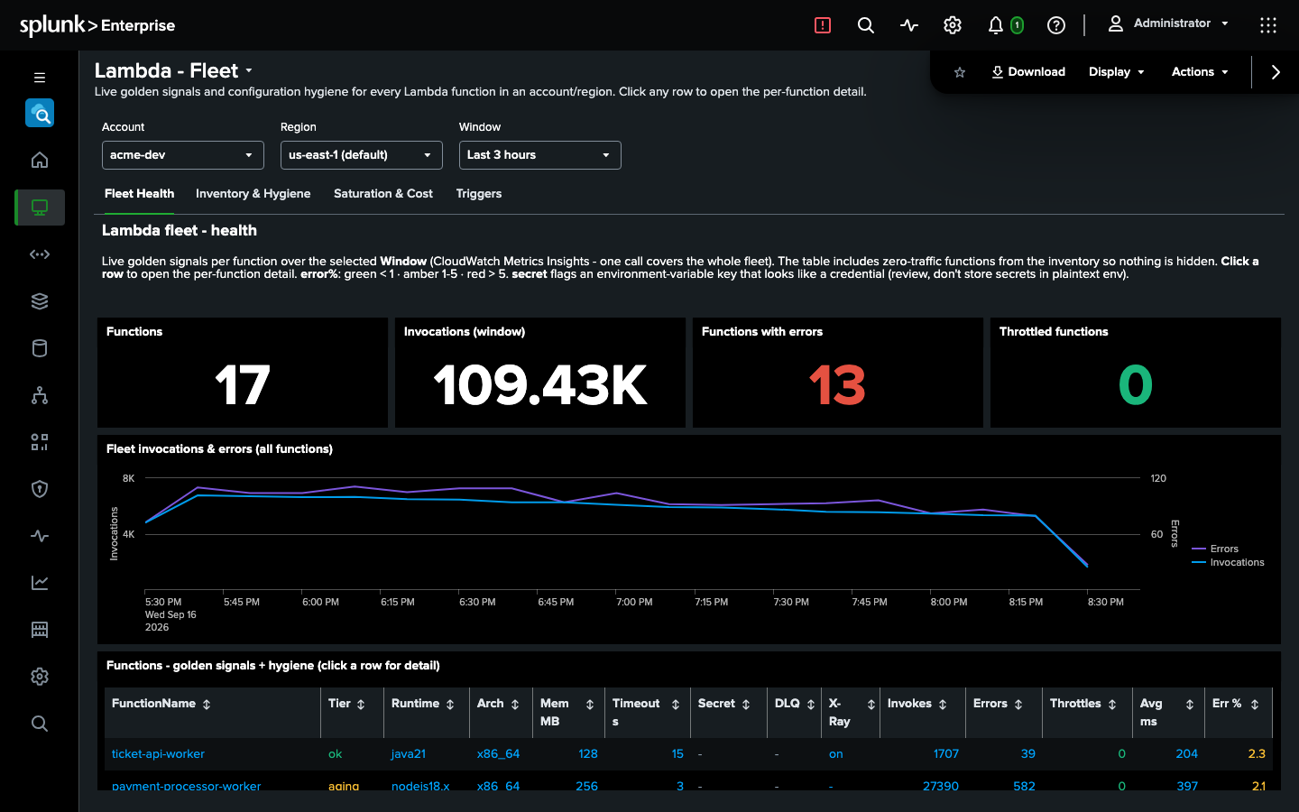1299x812 pixels.
Task: Click the Throttled functions value 0
Action: tap(1136, 385)
